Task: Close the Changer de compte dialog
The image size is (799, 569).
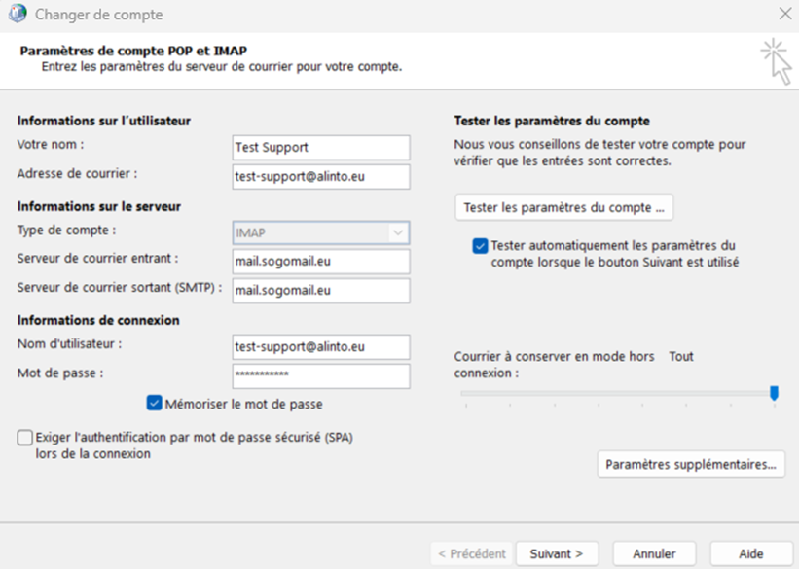Action: tap(784, 15)
